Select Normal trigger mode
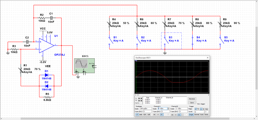This screenshot has height=120, width=258. pyautogui.click(x=197, y=115)
